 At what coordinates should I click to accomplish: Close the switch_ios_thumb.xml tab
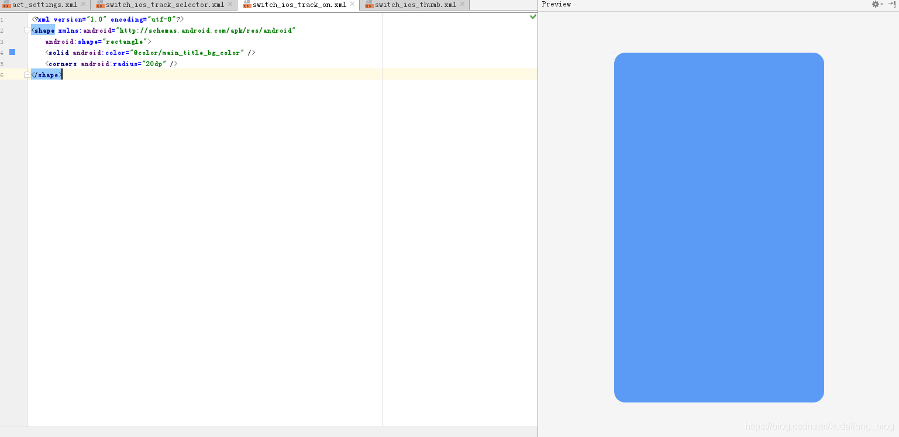click(x=462, y=4)
